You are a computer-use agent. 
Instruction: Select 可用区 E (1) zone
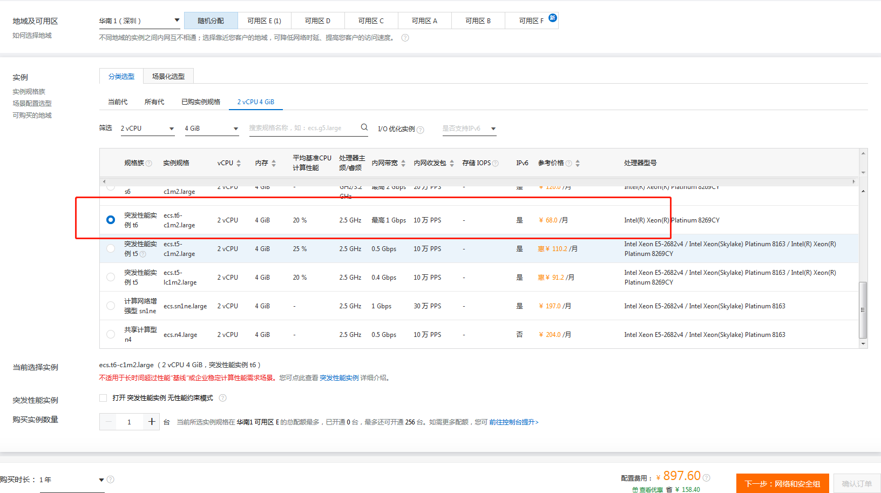tap(265, 21)
